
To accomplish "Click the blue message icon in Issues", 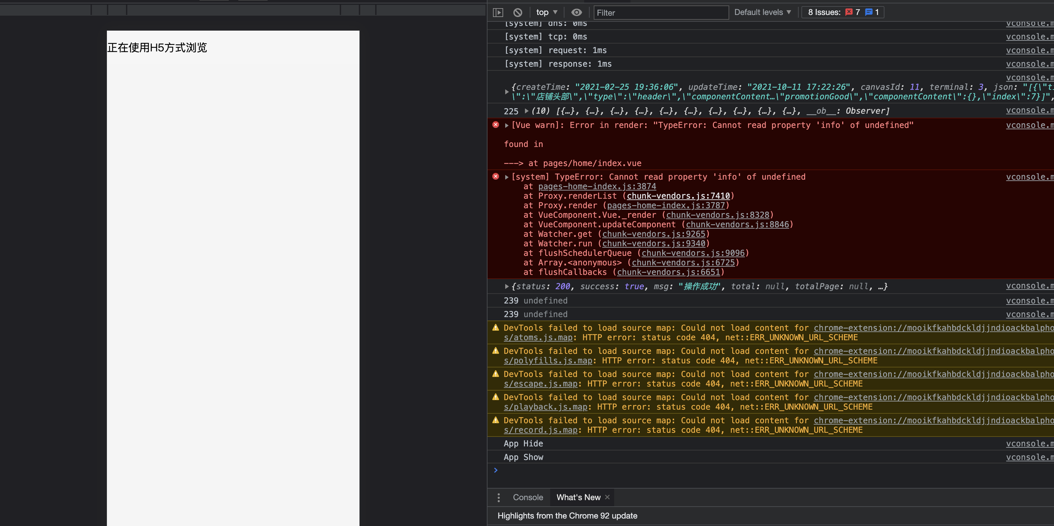I will coord(869,12).
